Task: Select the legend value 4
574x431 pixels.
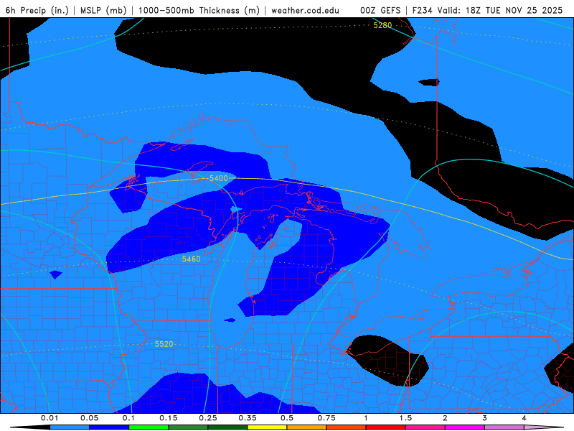Action: click(524, 418)
